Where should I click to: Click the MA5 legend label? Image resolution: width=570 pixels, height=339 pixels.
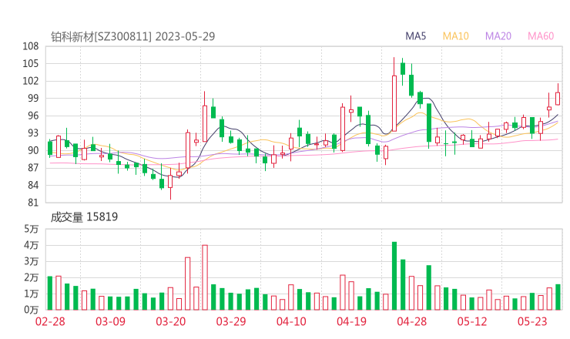415,36
